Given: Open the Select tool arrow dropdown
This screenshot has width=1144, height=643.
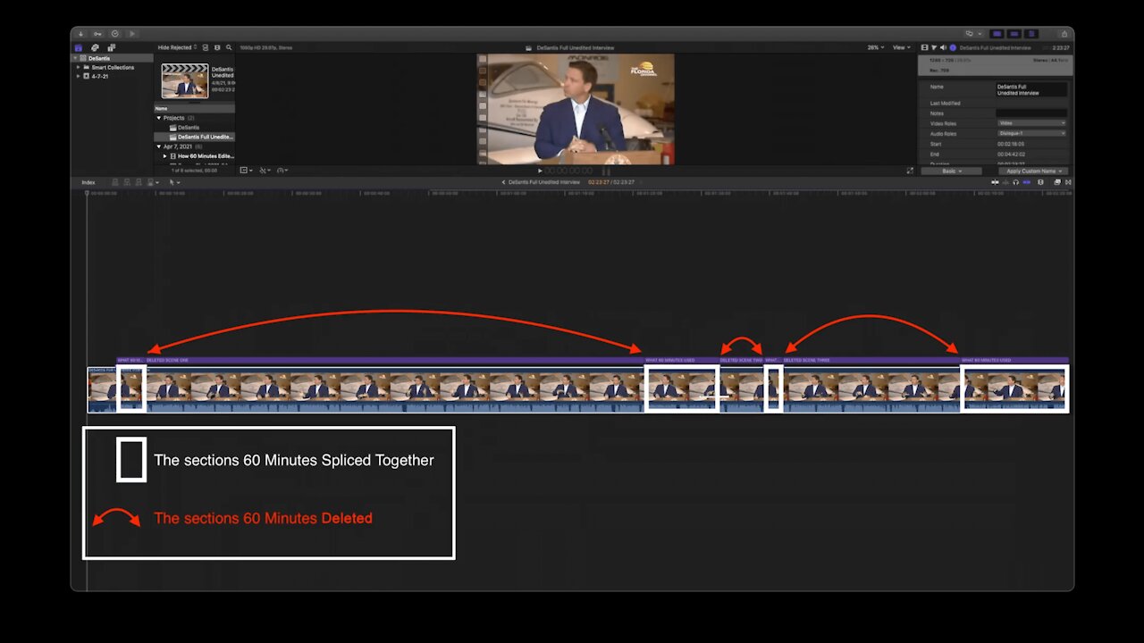Looking at the screenshot, I should coord(175,182).
